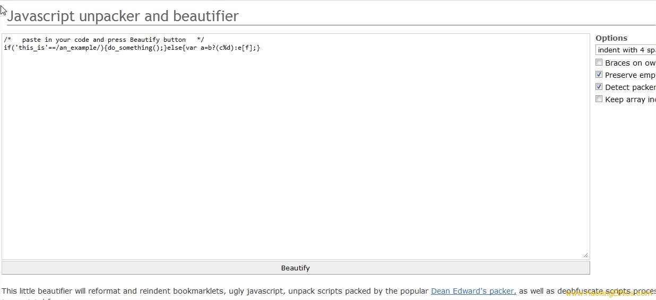656x300 pixels.
Task: Place cursor in the paste-in-your-code comment line
Action: (104, 40)
